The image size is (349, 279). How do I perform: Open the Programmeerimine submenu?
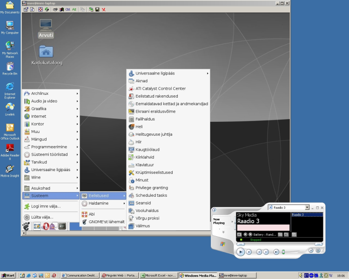point(51,147)
